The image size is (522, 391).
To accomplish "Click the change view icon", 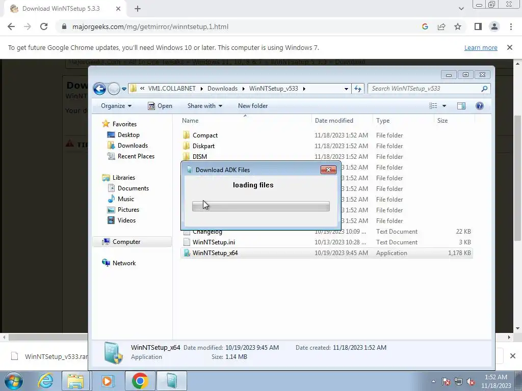I will [x=433, y=106].
